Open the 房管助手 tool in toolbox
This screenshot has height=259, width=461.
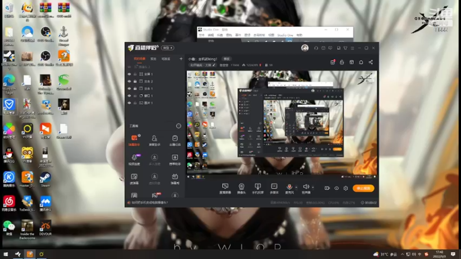pyautogui.click(x=154, y=140)
